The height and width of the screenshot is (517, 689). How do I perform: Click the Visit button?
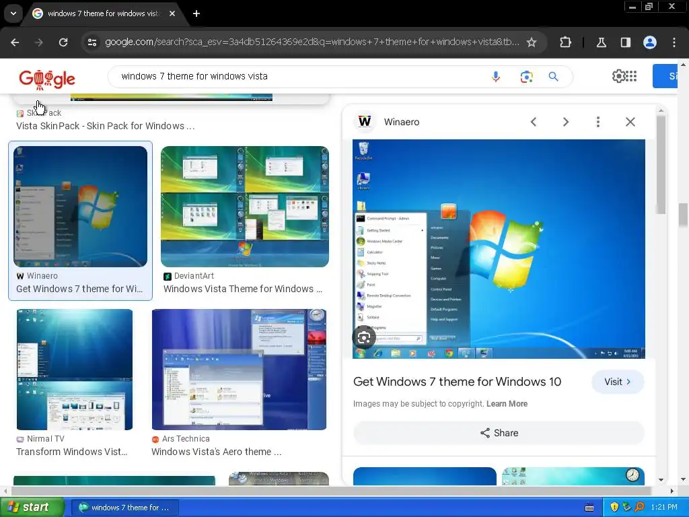tap(618, 382)
